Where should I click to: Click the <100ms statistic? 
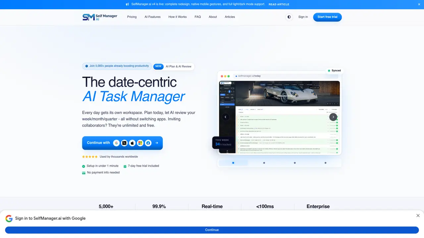pos(265,206)
